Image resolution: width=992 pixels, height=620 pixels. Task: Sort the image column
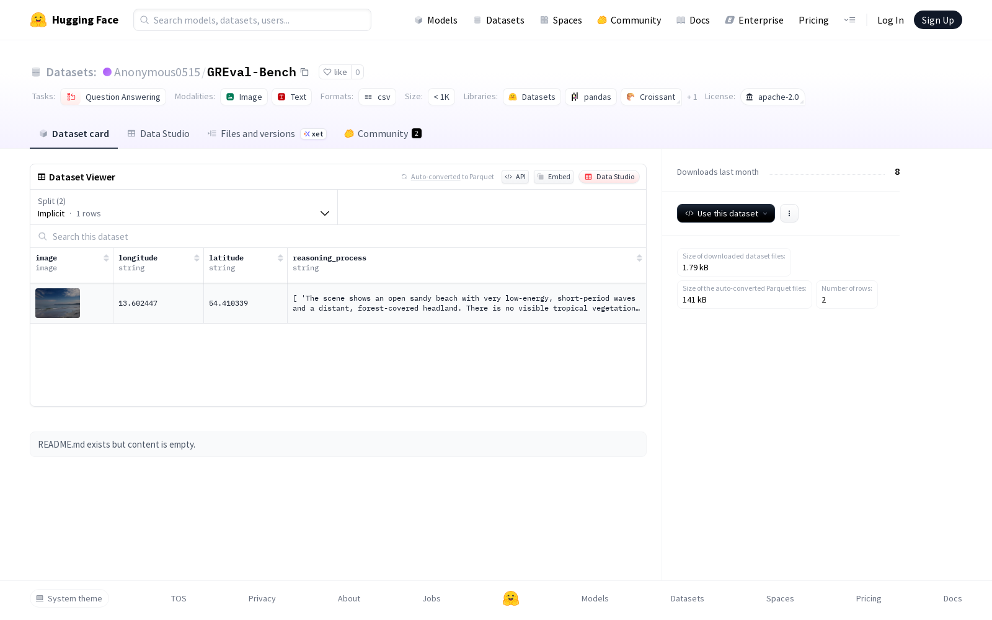coord(106,258)
